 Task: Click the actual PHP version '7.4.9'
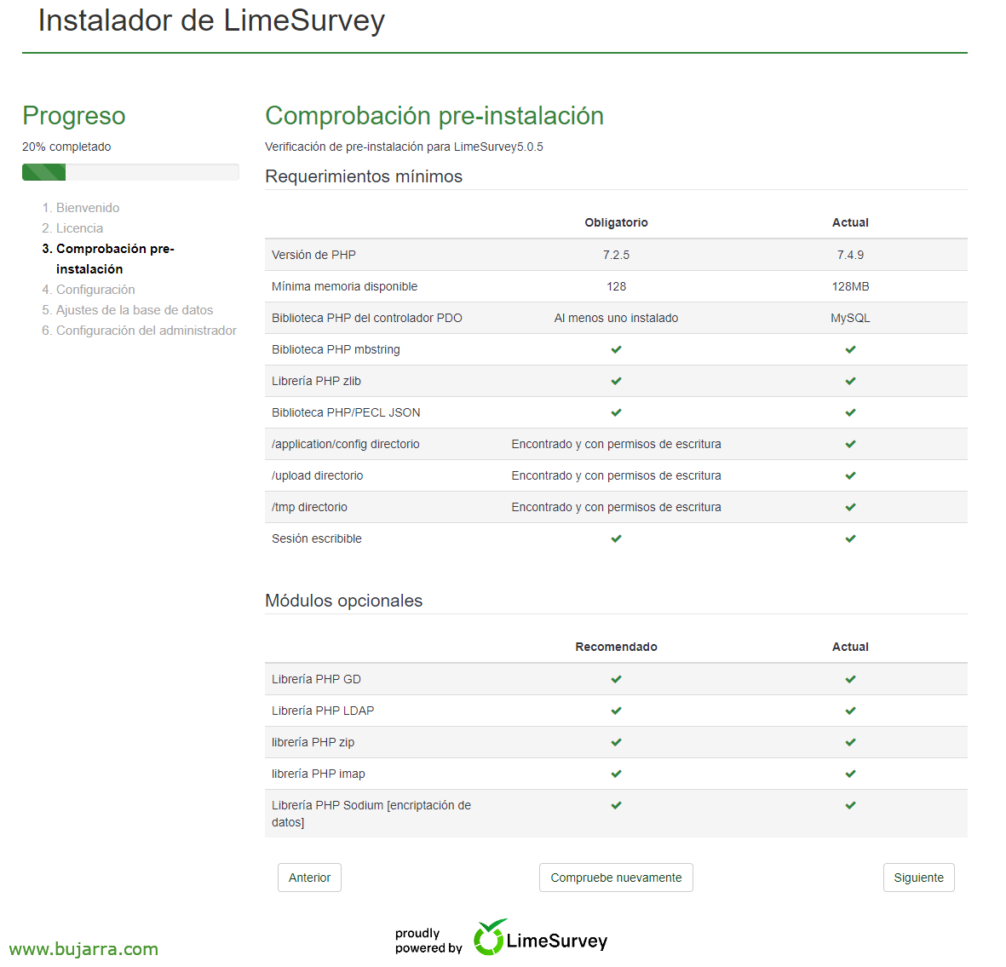pyautogui.click(x=850, y=255)
